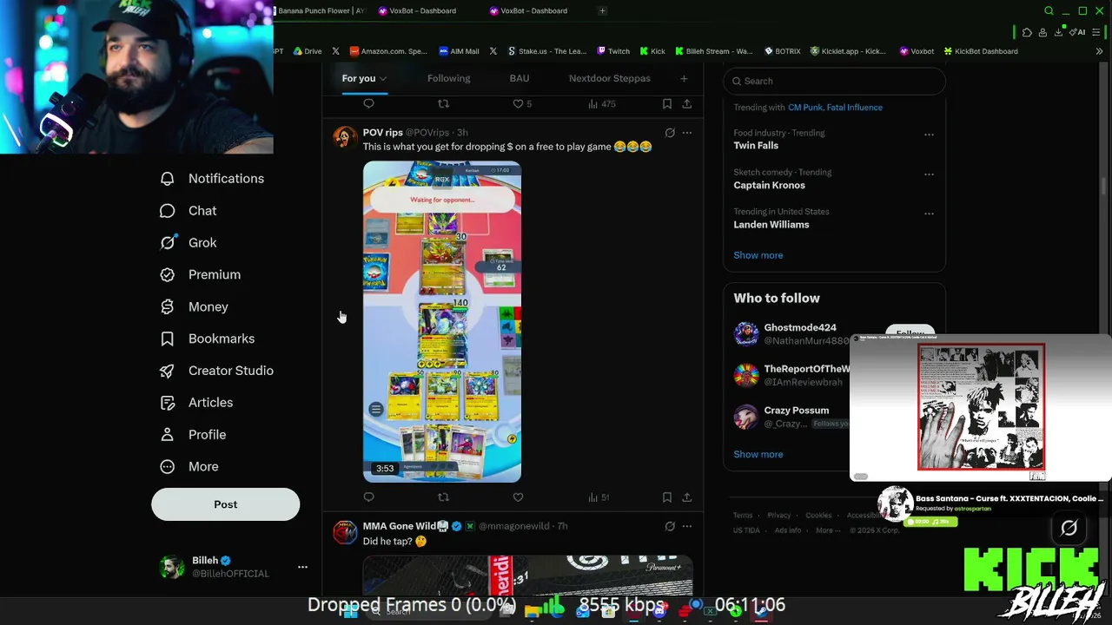Open the Twitch bookmark
The height and width of the screenshot is (625, 1112).
(x=613, y=51)
